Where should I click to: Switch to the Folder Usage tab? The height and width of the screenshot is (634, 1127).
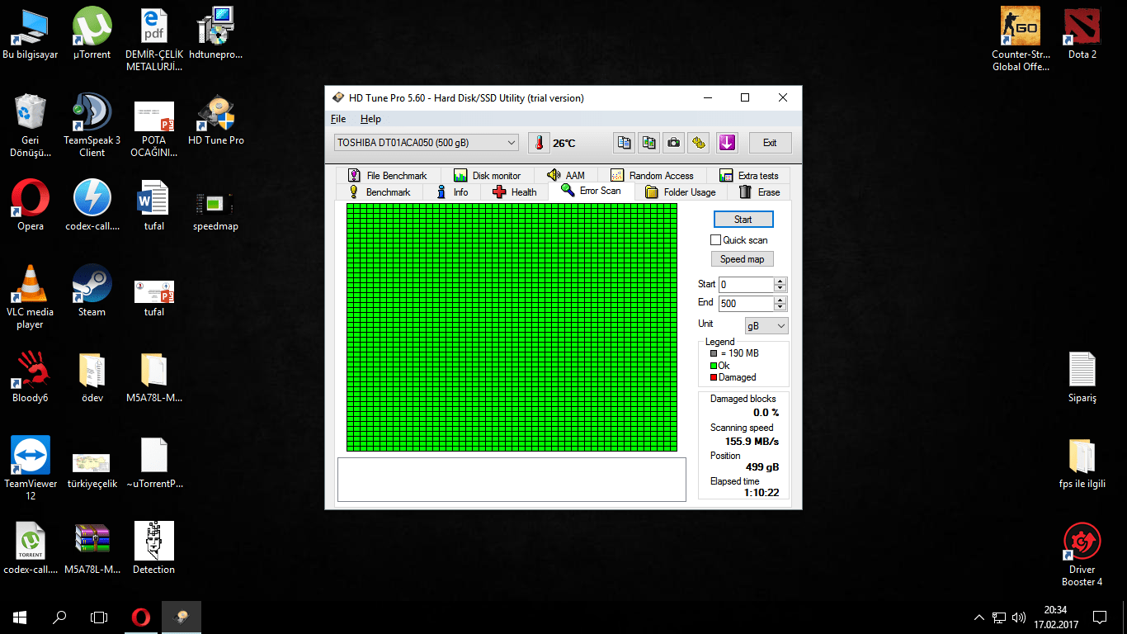[x=681, y=192]
